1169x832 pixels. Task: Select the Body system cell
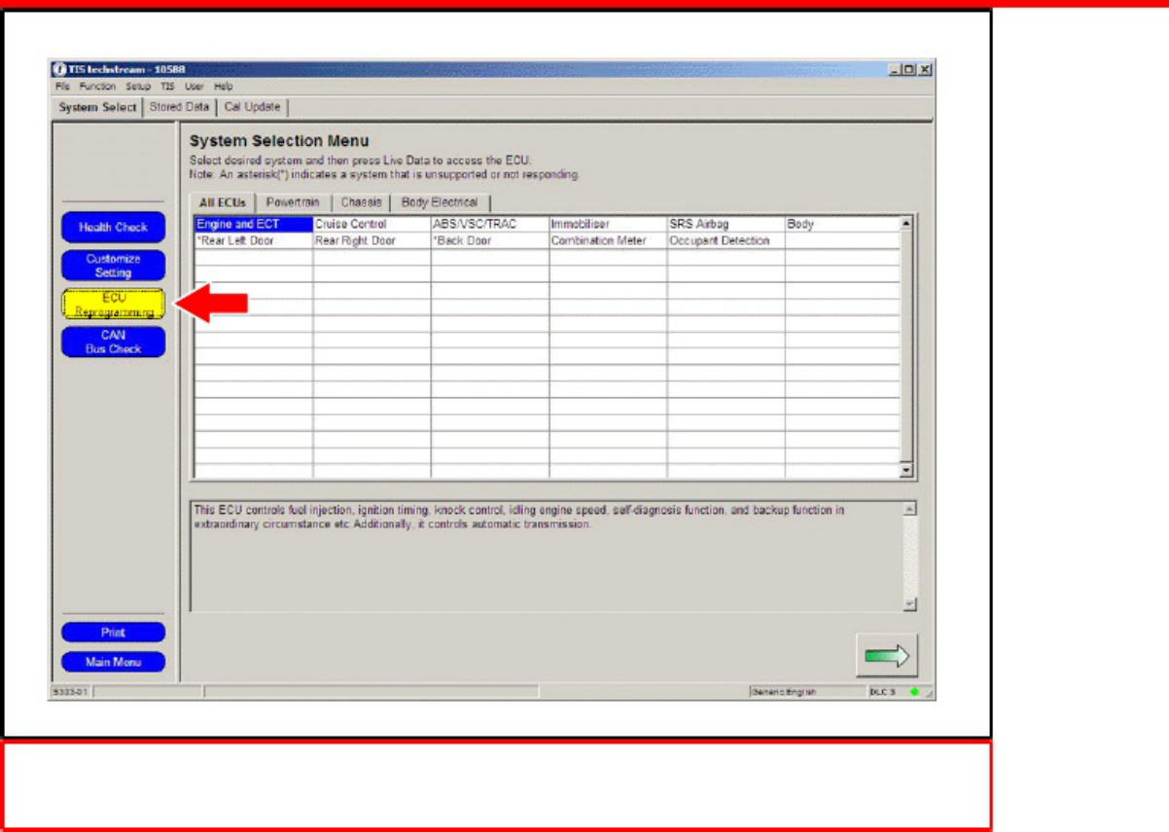tap(842, 225)
